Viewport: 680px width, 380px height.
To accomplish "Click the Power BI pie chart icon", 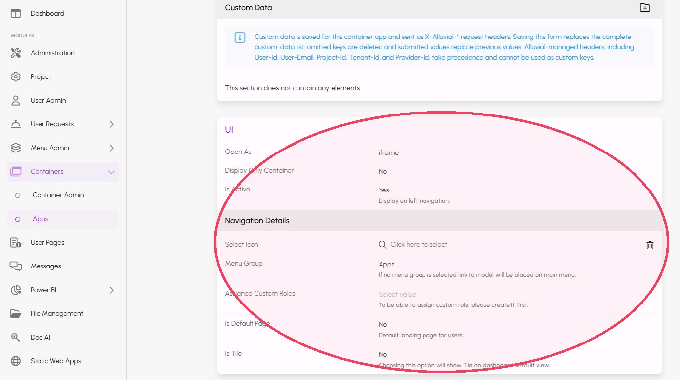I will point(16,290).
